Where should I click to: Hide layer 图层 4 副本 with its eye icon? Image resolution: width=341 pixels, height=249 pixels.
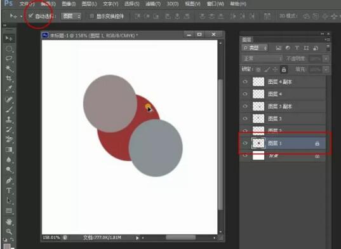(x=245, y=82)
